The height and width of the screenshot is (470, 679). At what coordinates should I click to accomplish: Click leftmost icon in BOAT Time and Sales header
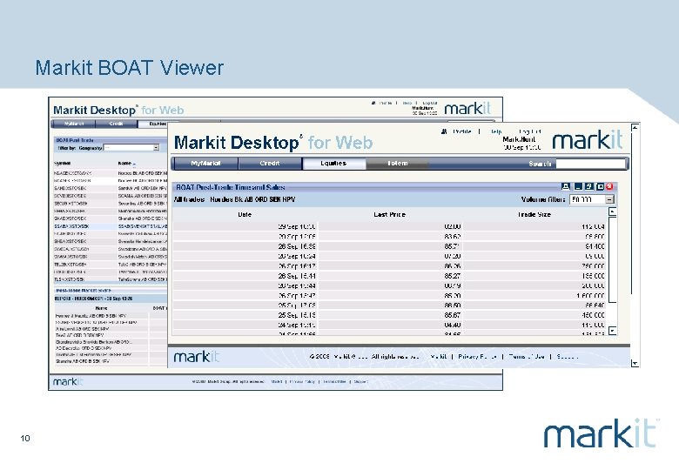coord(566,186)
